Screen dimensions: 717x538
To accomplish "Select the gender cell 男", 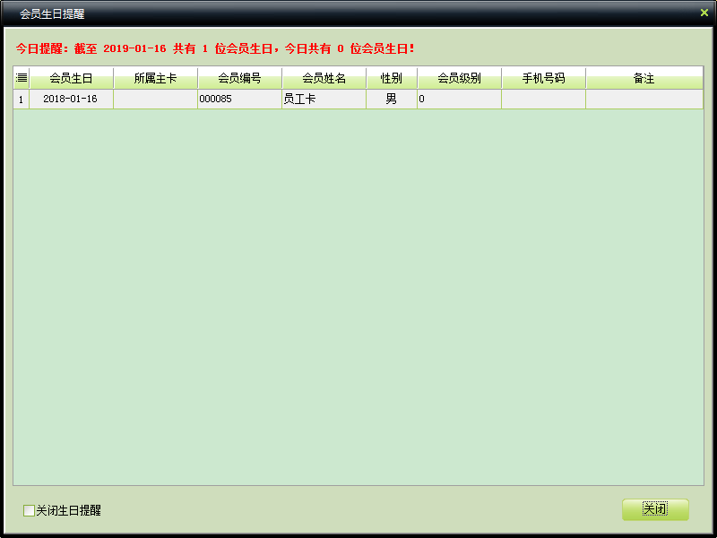I will [x=392, y=99].
